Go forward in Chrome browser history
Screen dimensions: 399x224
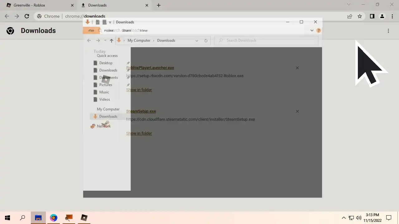(x=17, y=16)
